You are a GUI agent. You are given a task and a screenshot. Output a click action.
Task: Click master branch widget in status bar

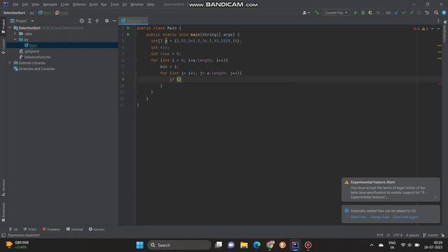[x=430, y=235]
